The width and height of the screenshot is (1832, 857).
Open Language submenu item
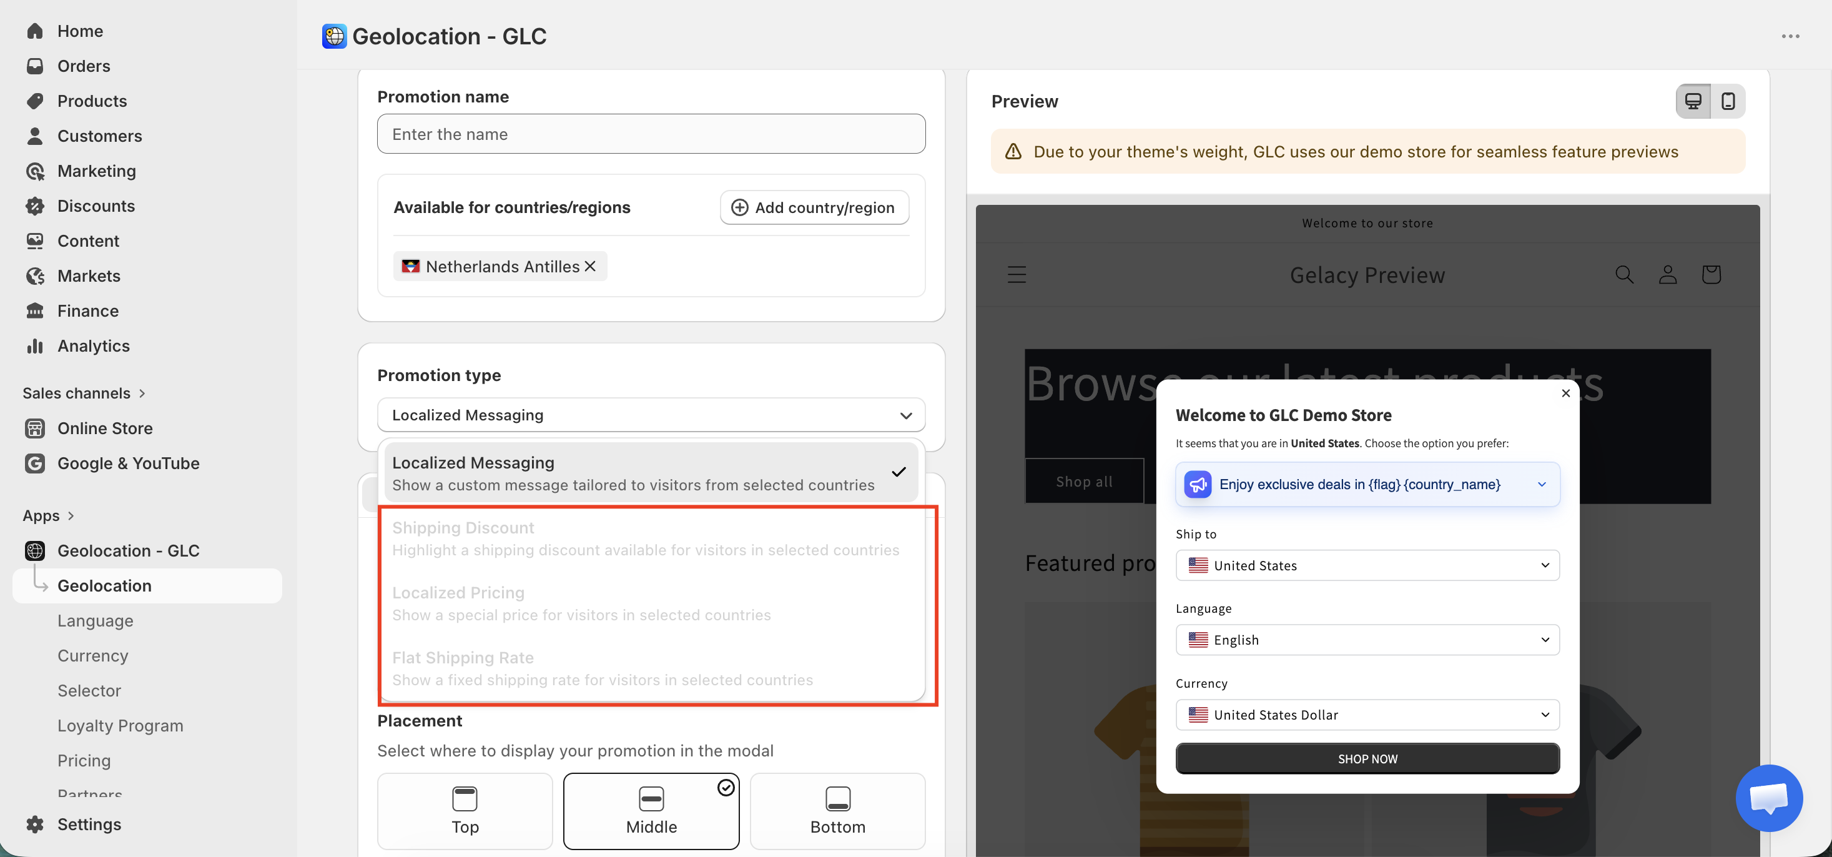(x=96, y=621)
